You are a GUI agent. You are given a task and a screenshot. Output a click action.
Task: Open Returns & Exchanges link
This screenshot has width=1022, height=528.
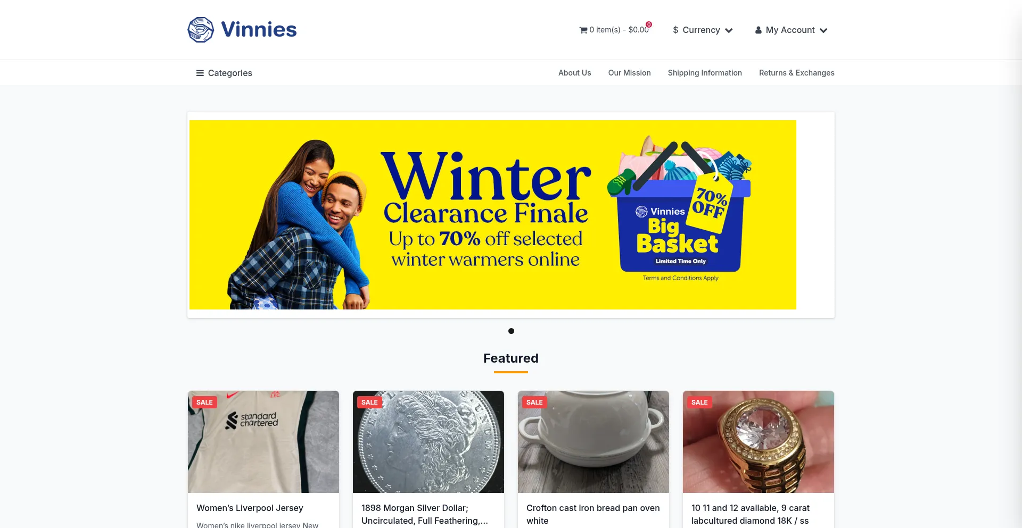pos(797,73)
